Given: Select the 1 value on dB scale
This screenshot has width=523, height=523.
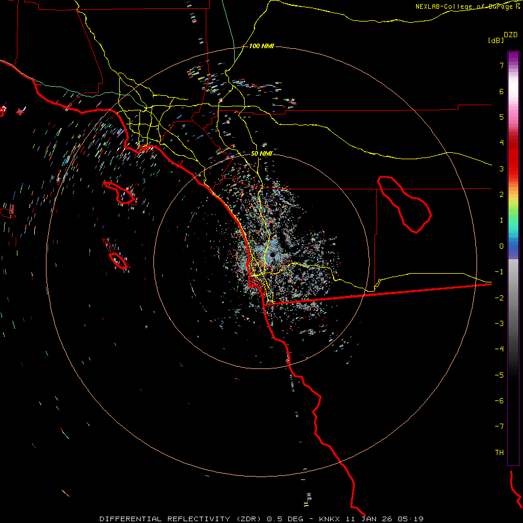Looking at the screenshot, I should pos(501,220).
